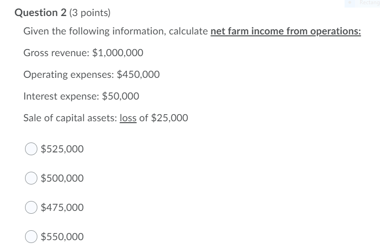Click the $475,000 answer label text

coord(62,208)
